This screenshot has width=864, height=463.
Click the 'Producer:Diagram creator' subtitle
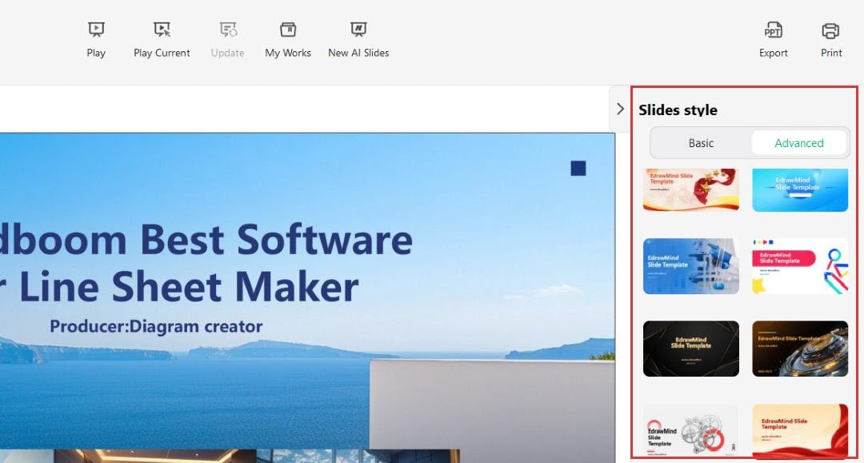coord(156,326)
